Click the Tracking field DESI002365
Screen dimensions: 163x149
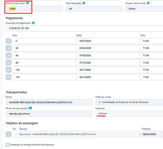click(152, 134)
